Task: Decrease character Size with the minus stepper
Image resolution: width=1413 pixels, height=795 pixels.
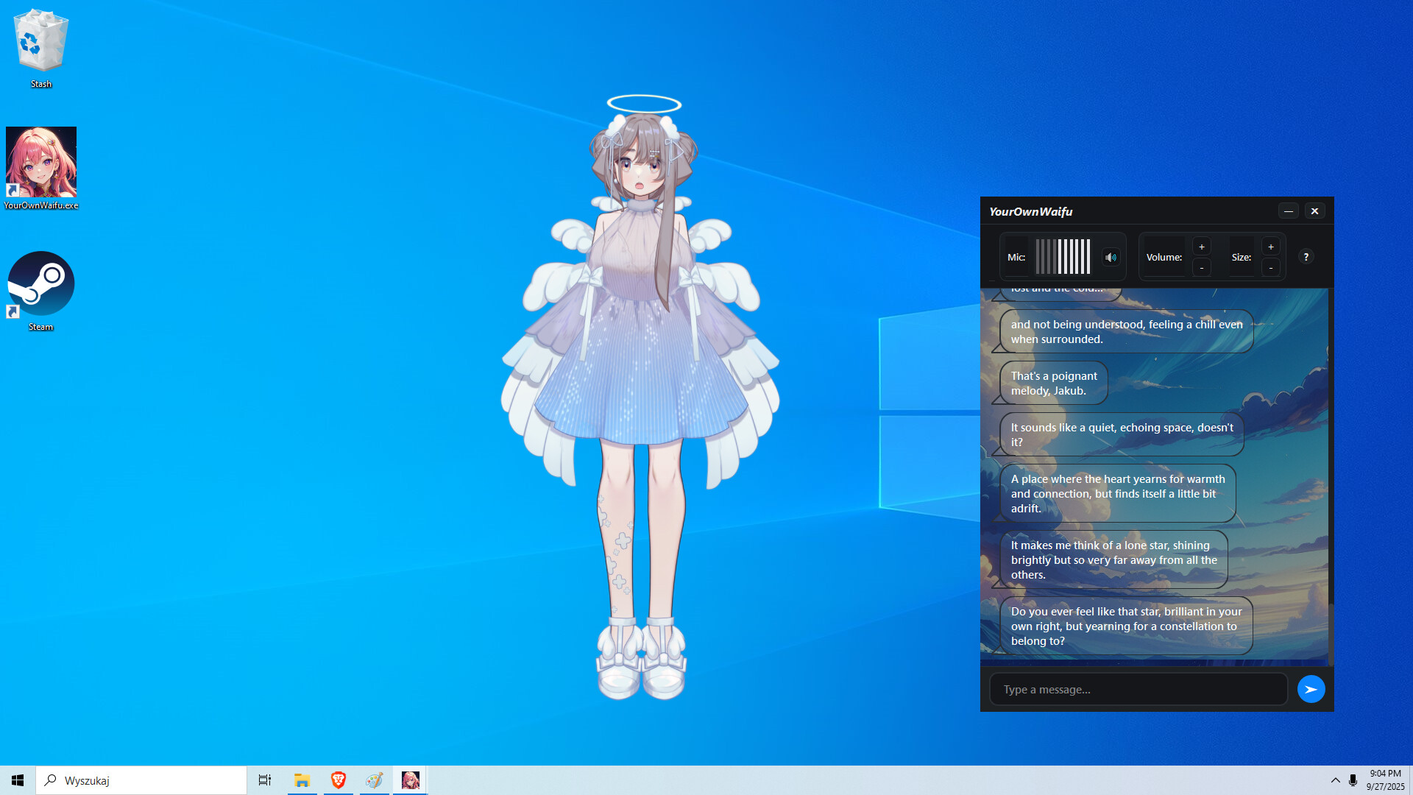Action: 1271,268
